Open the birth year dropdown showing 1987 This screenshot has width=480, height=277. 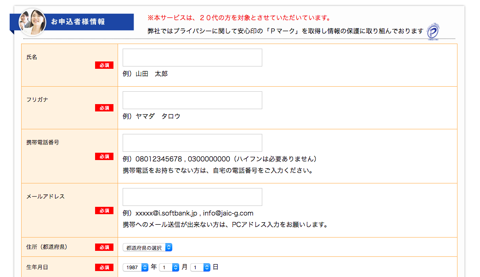click(136, 267)
